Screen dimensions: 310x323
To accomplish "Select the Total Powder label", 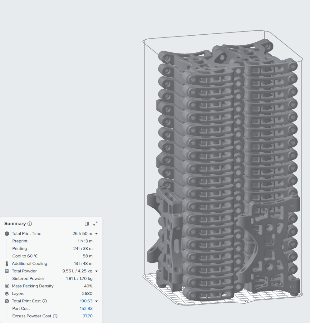I will click(24, 271).
